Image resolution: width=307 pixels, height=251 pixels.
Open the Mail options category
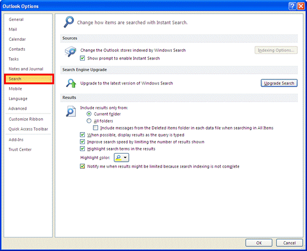[x=13, y=29]
